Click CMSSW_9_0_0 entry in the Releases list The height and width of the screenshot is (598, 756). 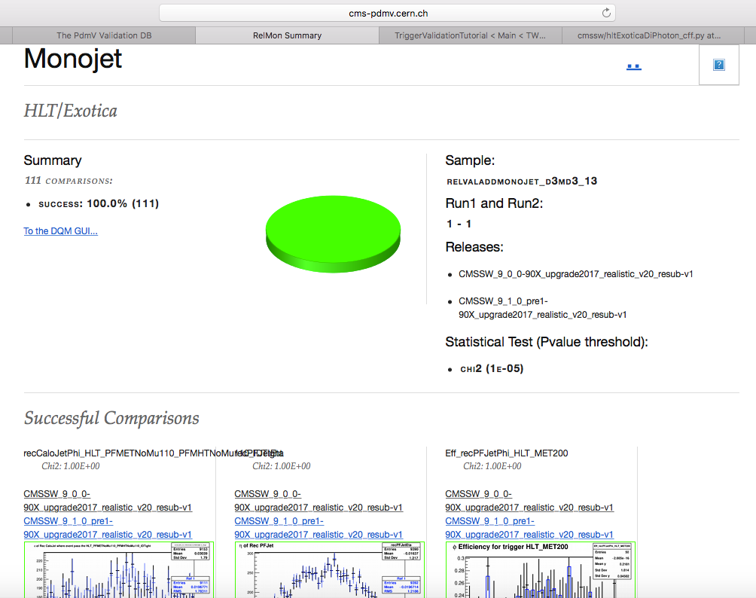point(576,274)
